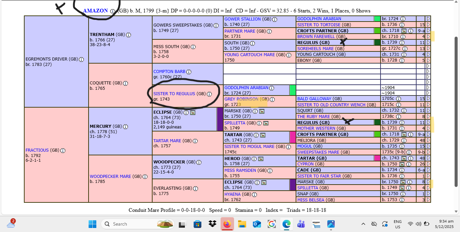Expand the arrow on SNAP row

click(428, 194)
